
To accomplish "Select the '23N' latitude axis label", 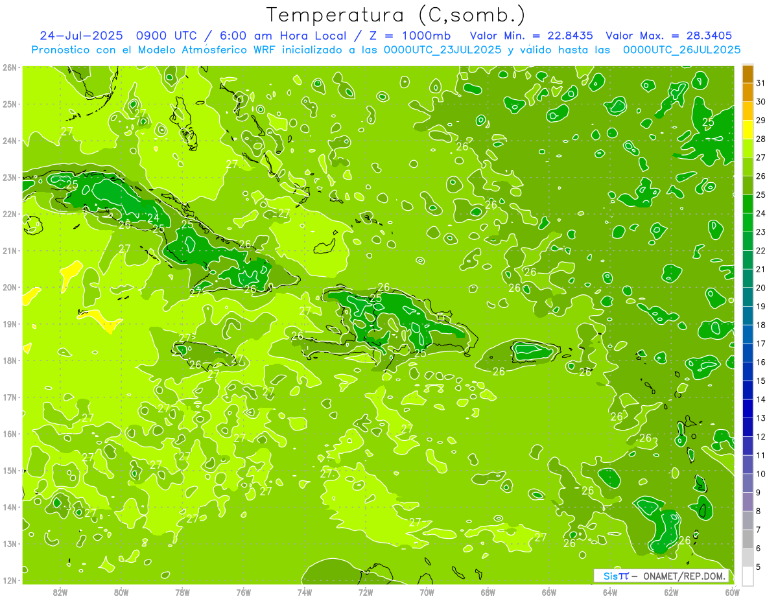I will (10, 178).
